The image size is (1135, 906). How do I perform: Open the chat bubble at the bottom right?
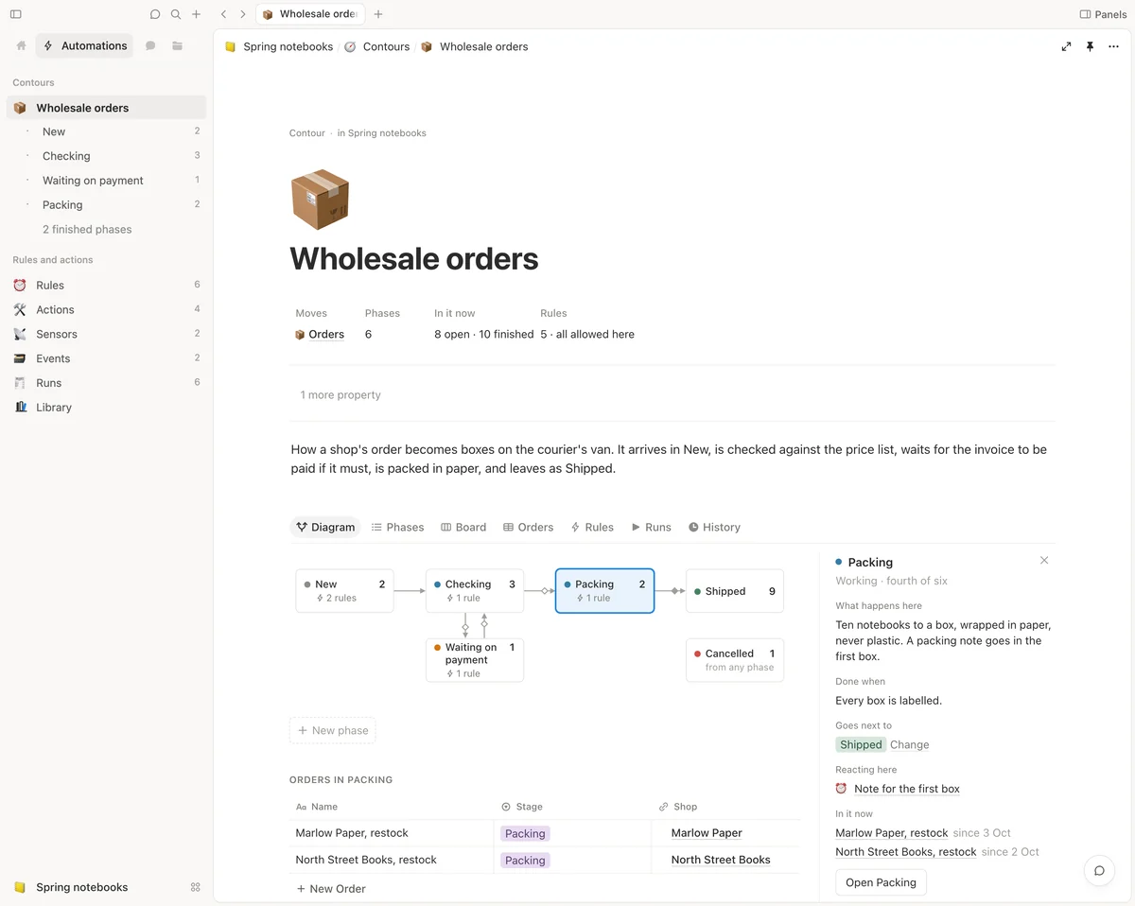(x=1099, y=871)
